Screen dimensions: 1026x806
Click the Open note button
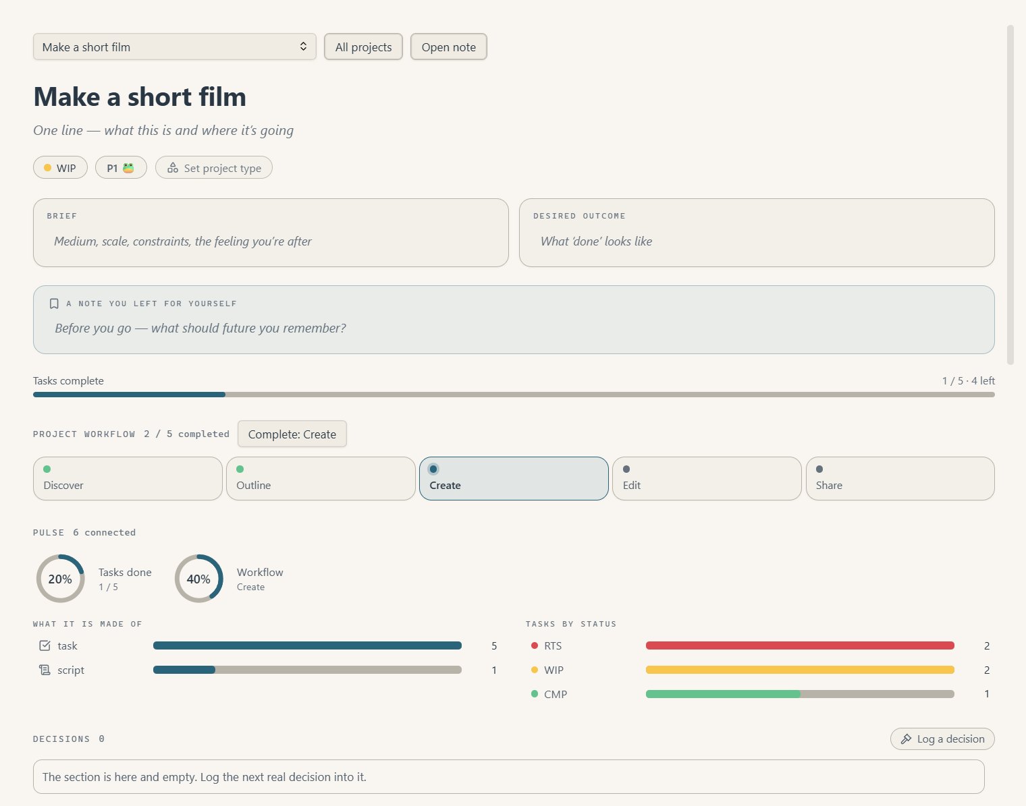[448, 47]
